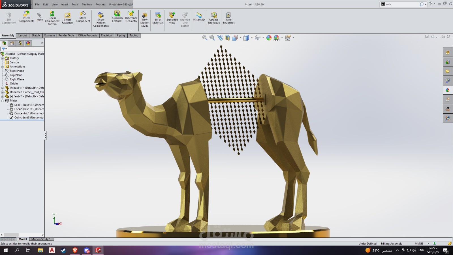Image resolution: width=453 pixels, height=255 pixels.
Task: Open AutoCAD from the taskbar
Action: (52, 250)
